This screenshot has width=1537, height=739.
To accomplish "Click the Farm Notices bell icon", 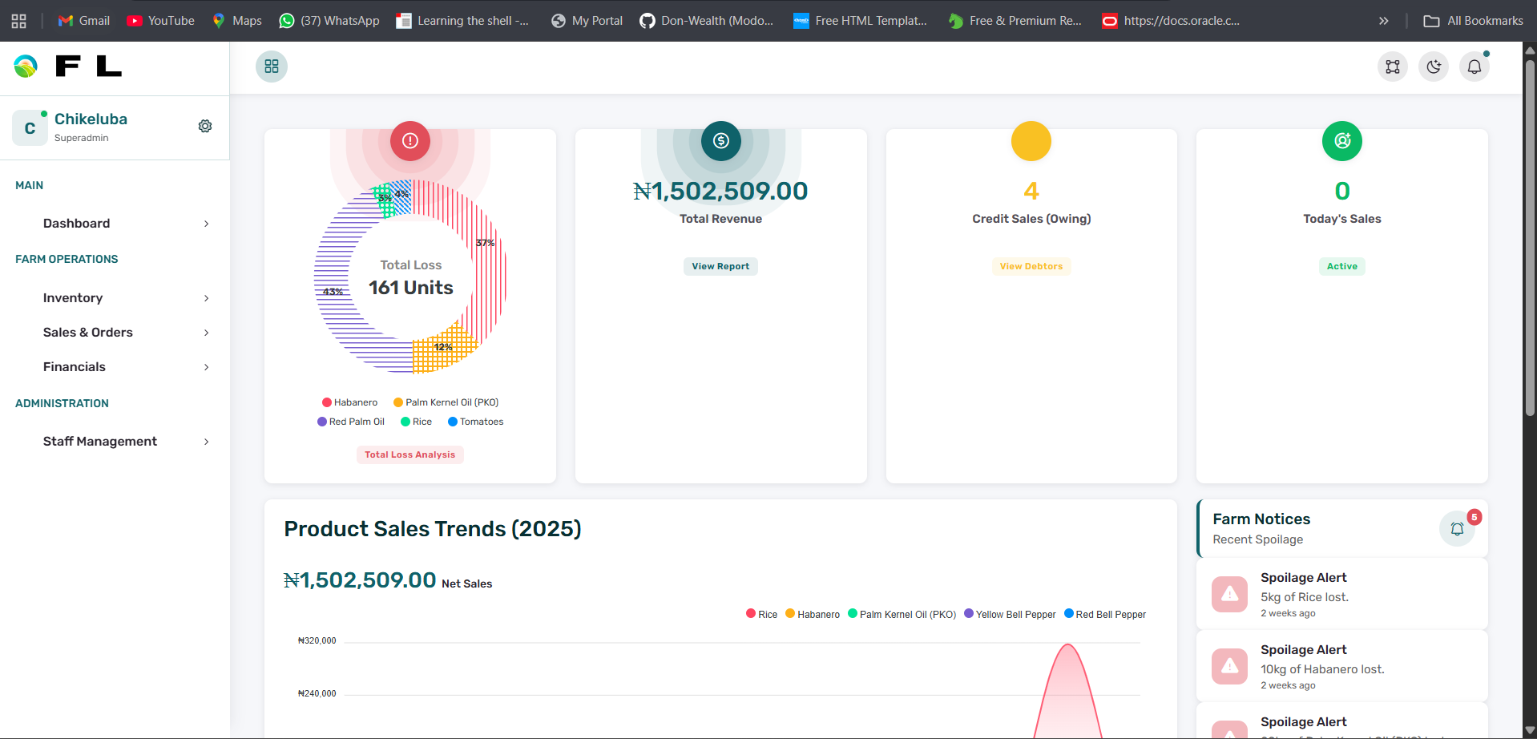I will 1457,529.
